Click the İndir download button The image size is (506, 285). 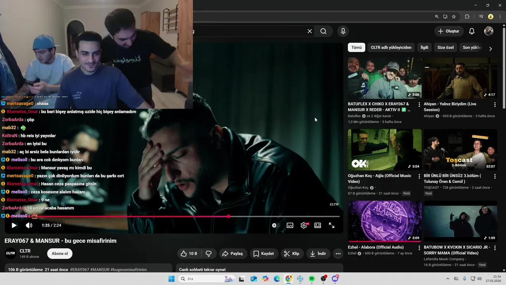[318, 254]
